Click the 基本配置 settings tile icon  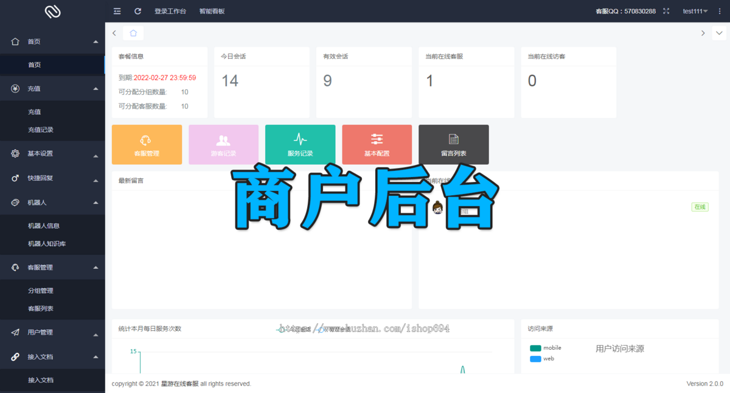pyautogui.click(x=377, y=139)
